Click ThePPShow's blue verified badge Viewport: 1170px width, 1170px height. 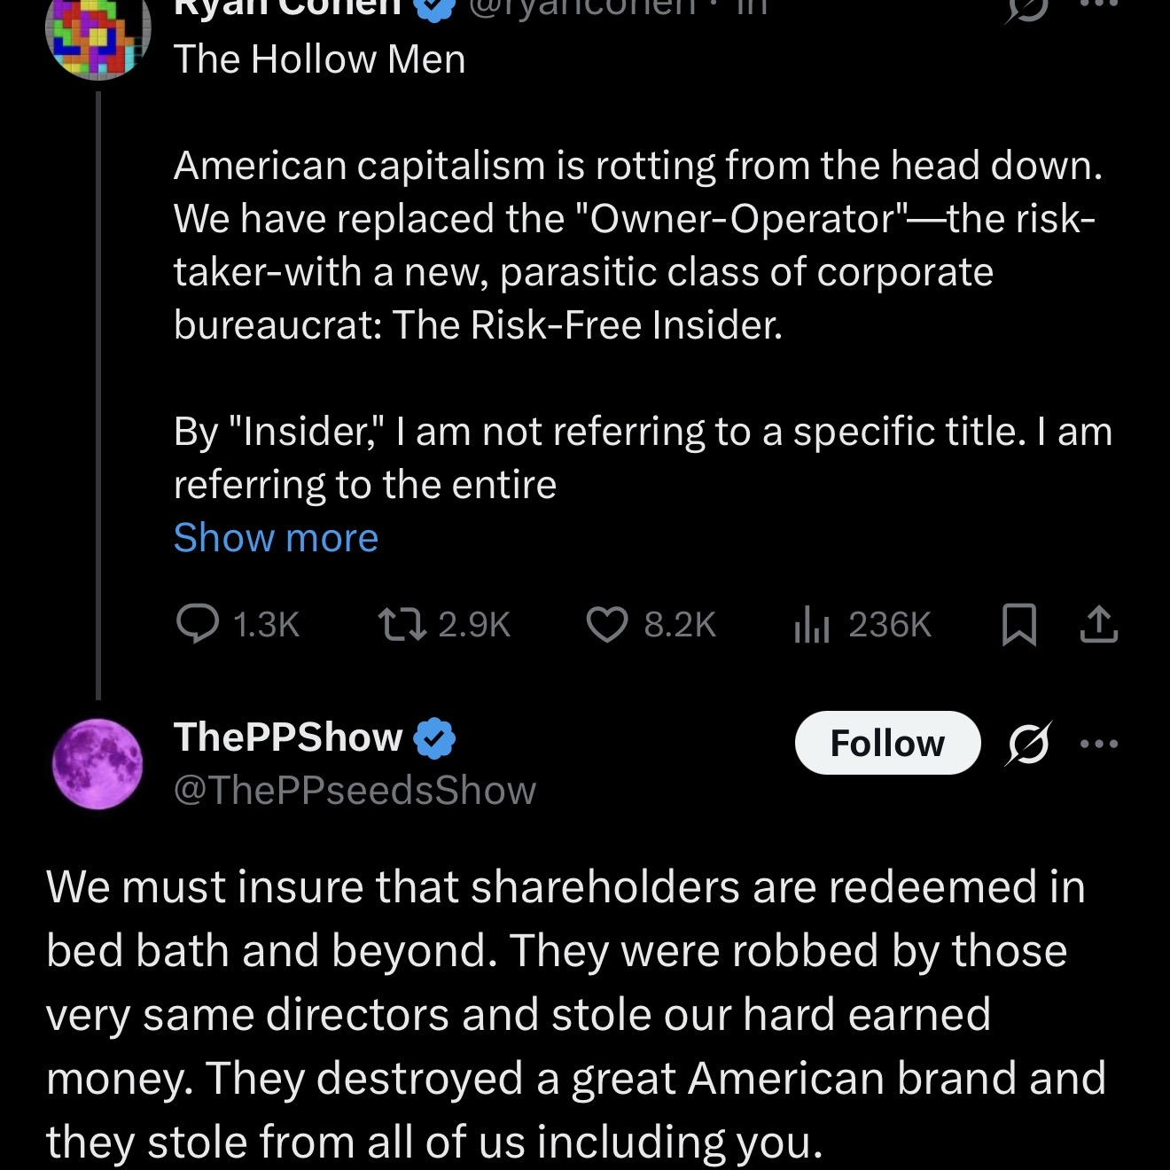click(x=434, y=738)
